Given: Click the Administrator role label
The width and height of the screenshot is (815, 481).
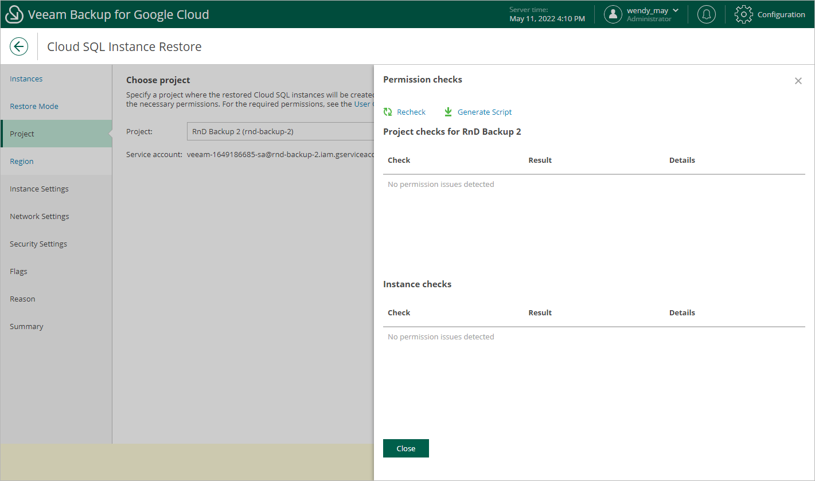Looking at the screenshot, I should (649, 19).
